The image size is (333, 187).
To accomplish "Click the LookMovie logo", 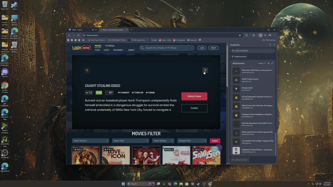I will click(81, 48).
